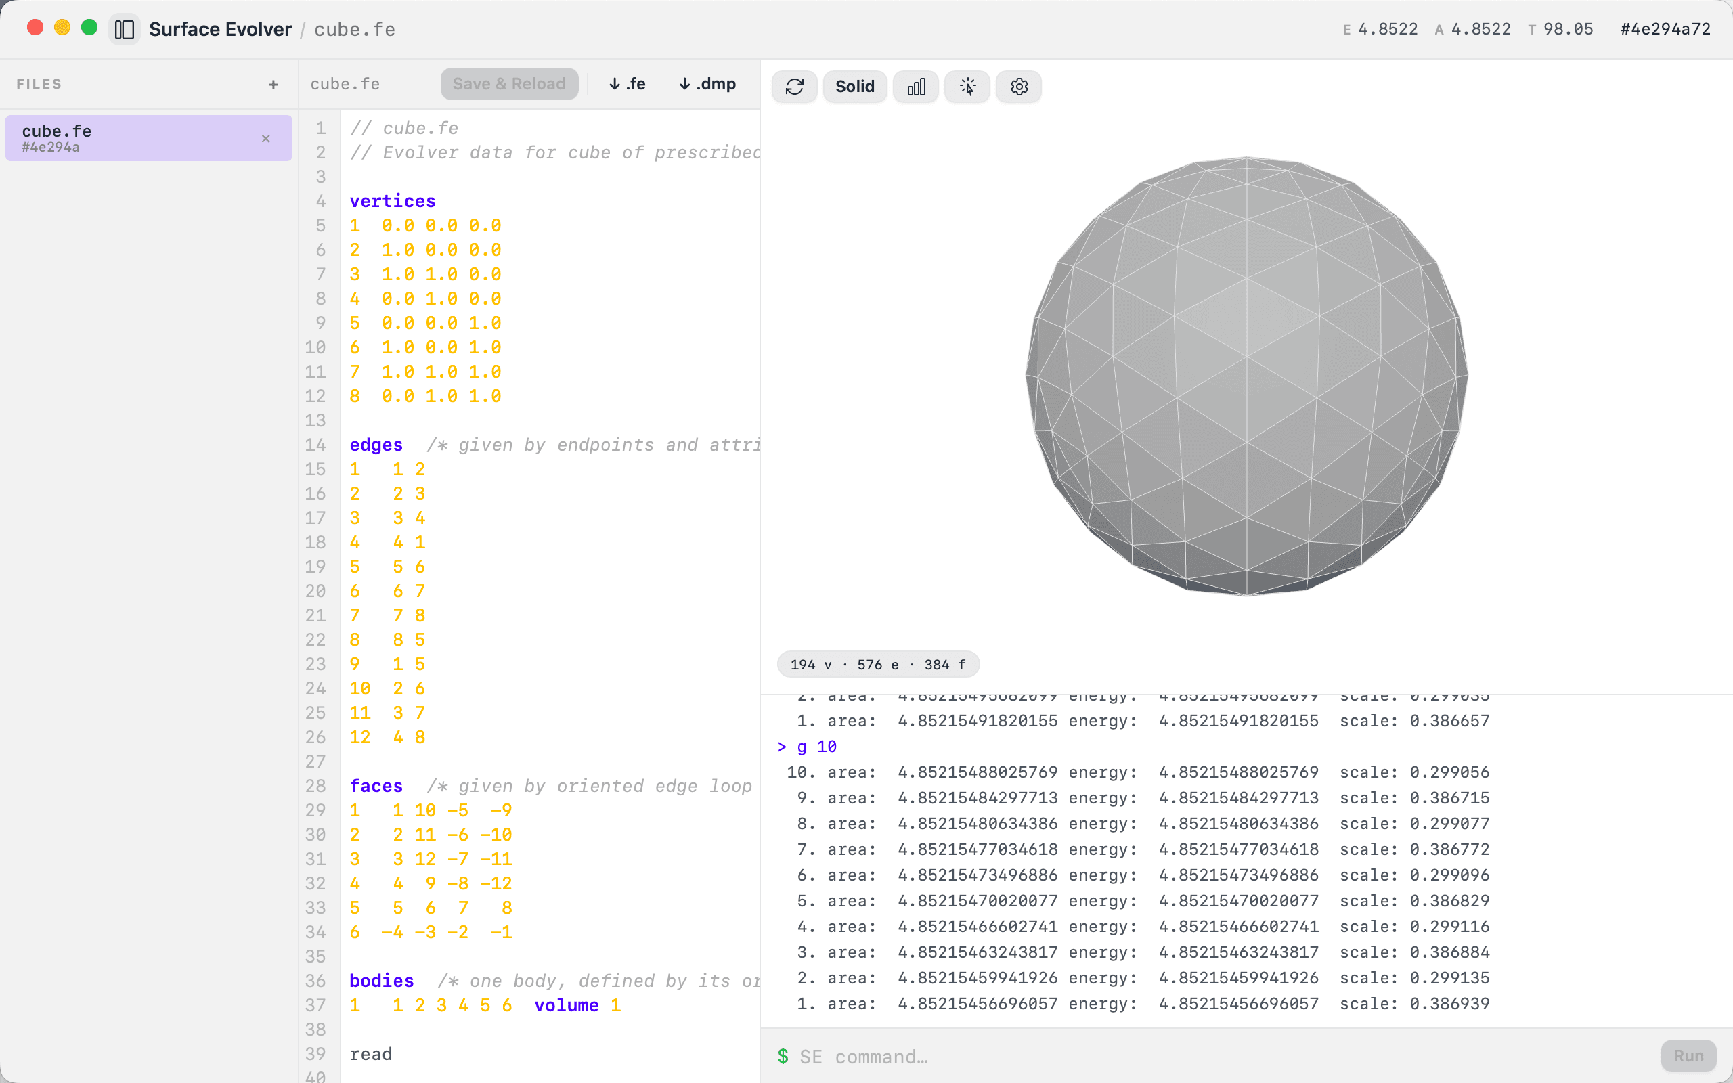Click the comment '// cube.fe' on line 1

coord(404,128)
